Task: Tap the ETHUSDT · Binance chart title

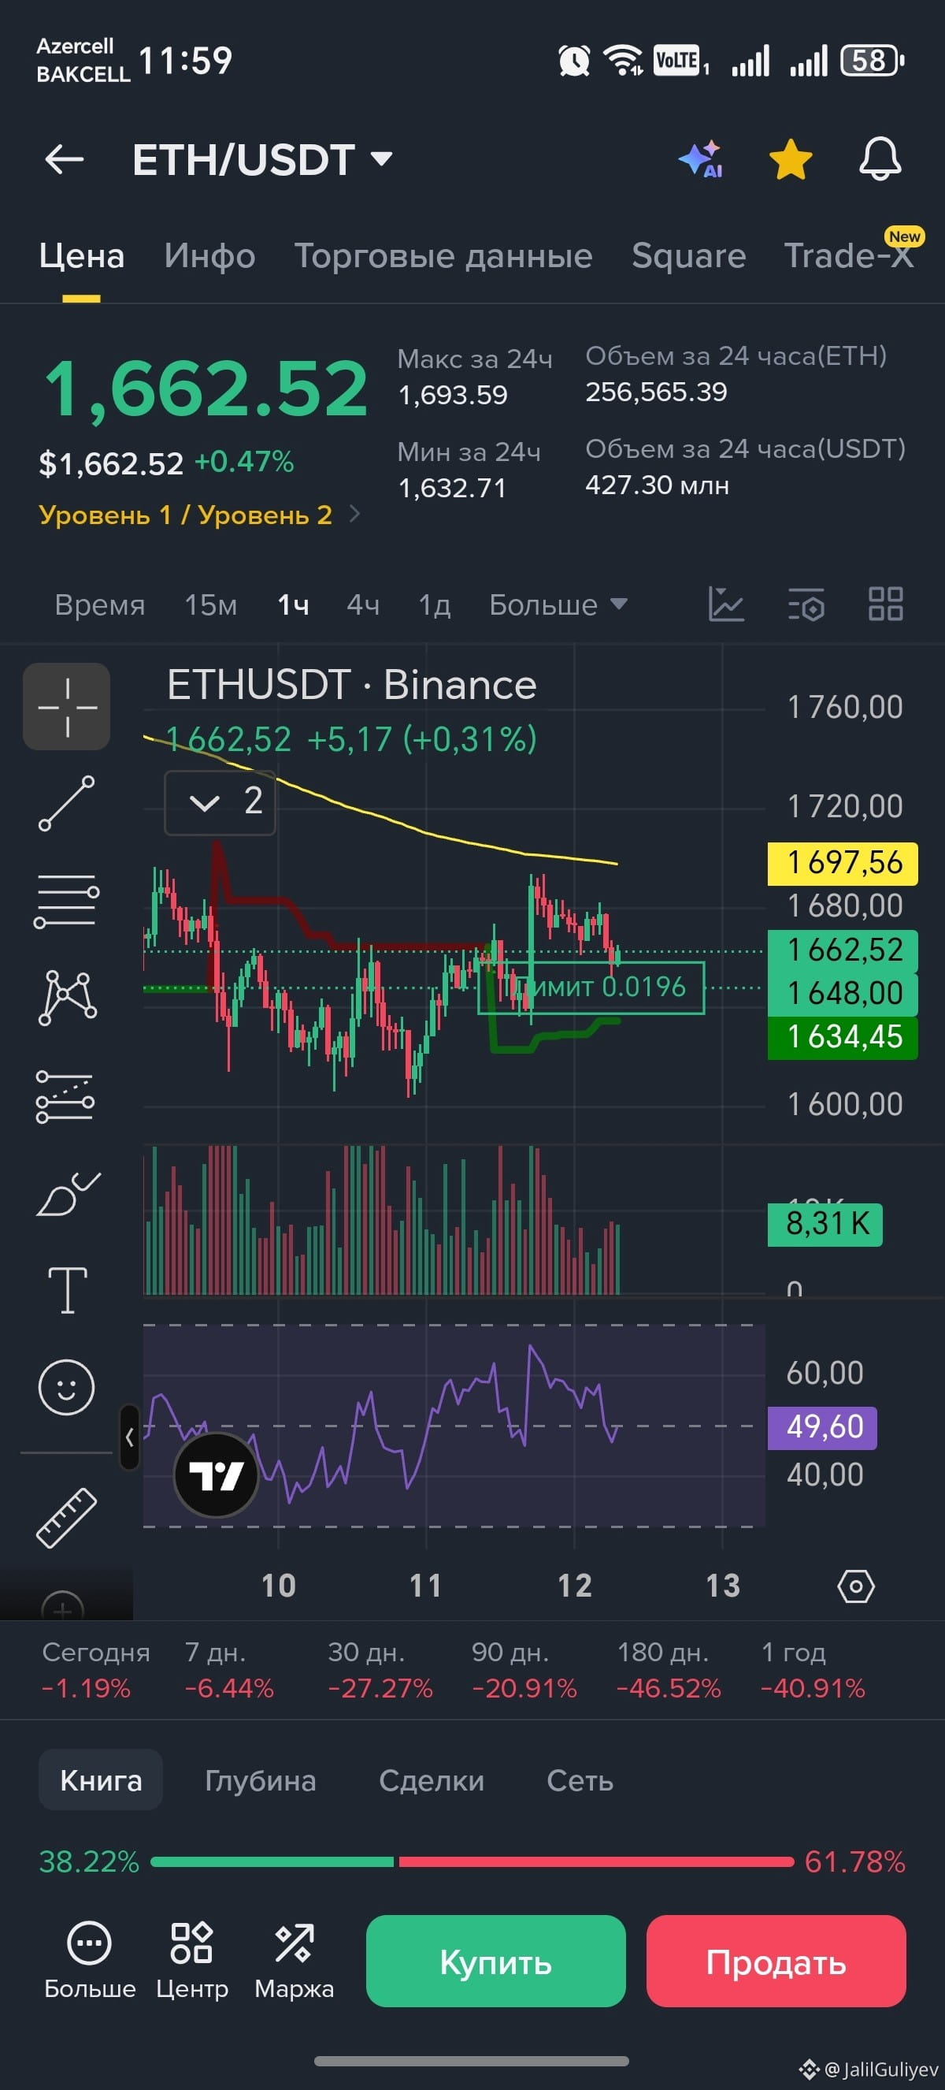Action: tap(352, 686)
